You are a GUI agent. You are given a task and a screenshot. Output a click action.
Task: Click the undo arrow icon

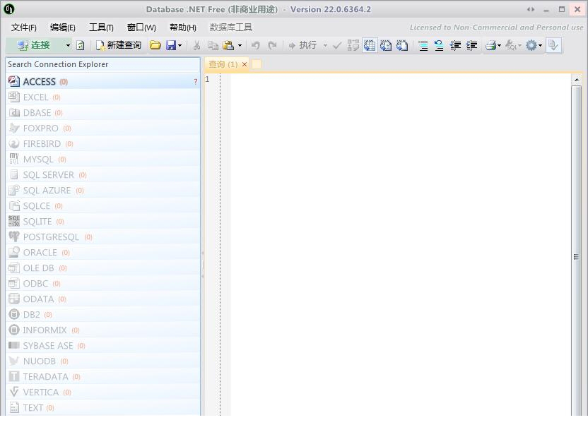(256, 45)
